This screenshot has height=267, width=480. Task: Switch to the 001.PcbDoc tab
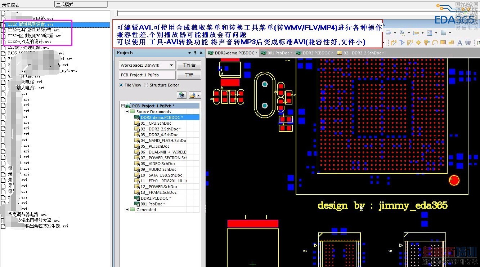point(276,53)
